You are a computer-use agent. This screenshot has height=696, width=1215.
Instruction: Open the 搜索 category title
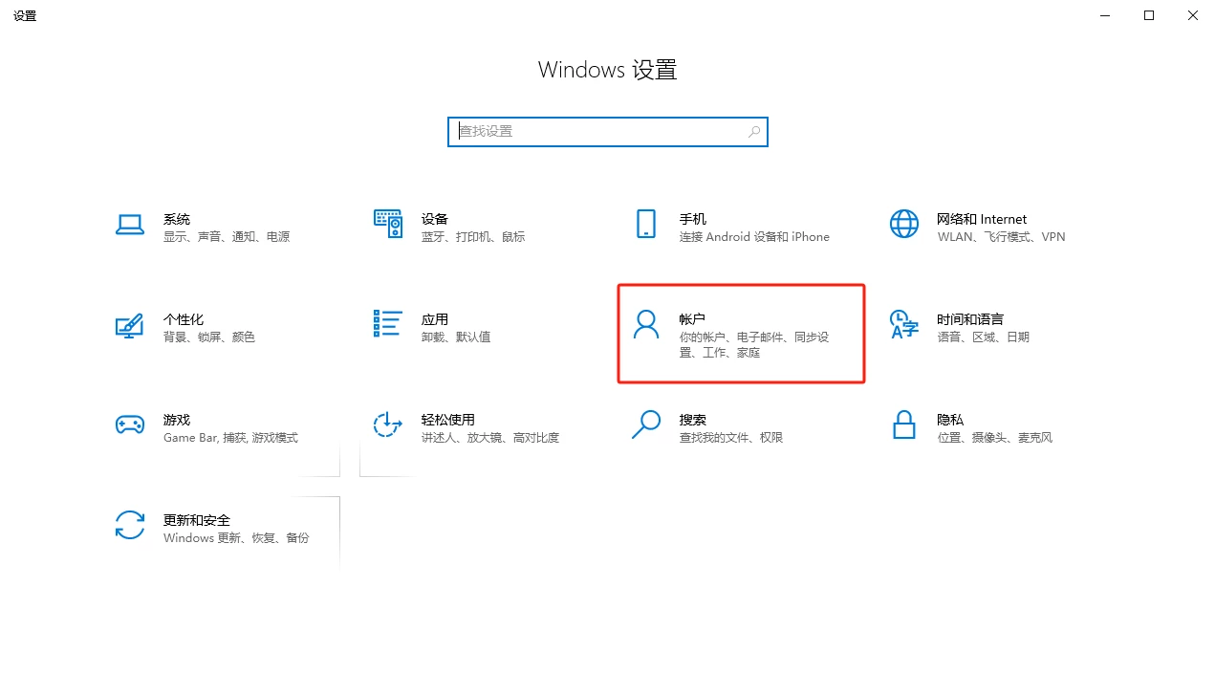click(693, 420)
